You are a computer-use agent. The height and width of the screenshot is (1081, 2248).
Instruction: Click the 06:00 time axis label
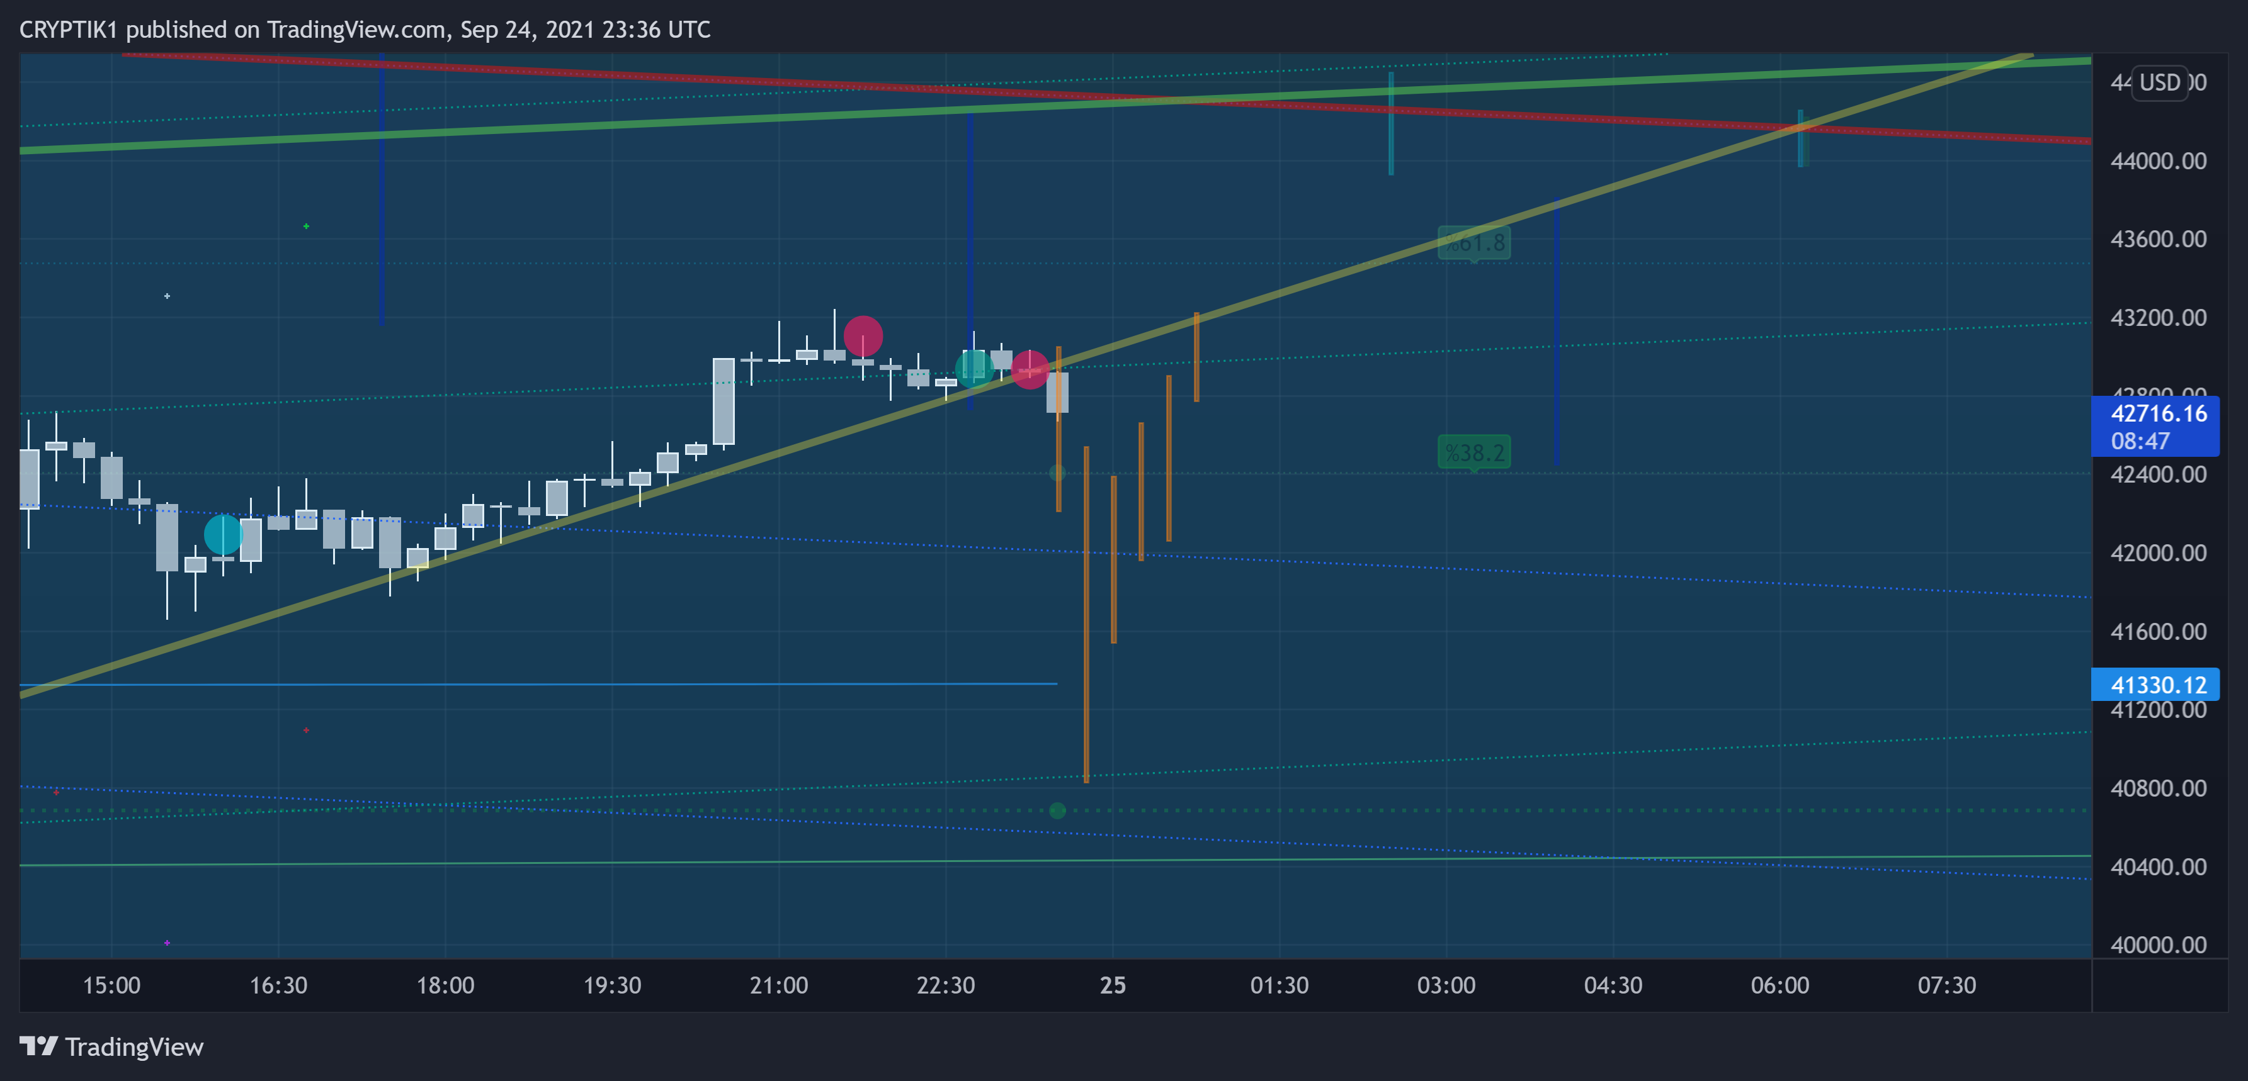click(1780, 985)
